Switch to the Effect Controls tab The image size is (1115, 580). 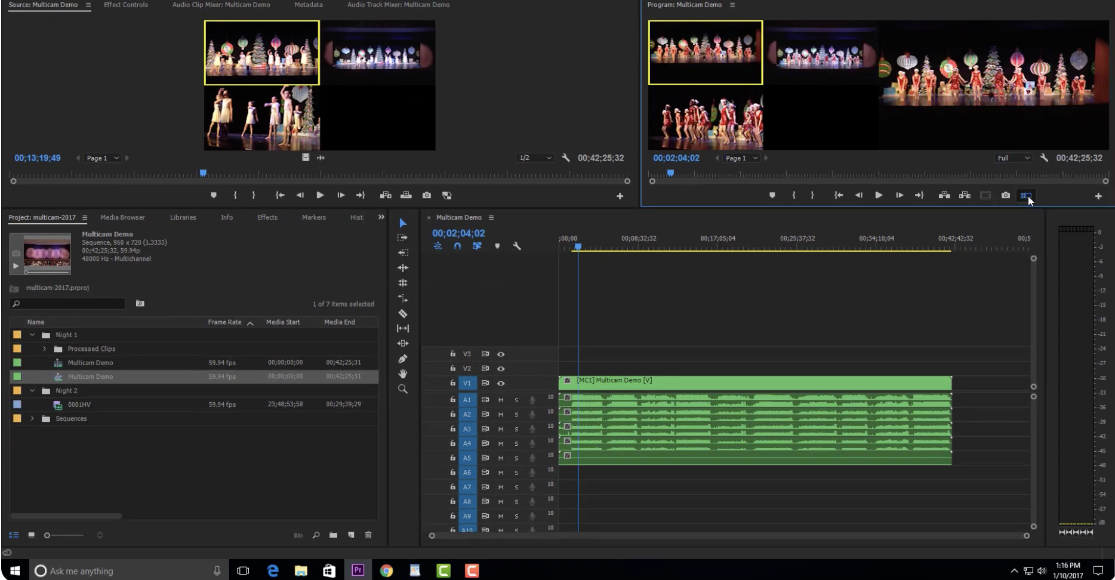click(x=125, y=5)
